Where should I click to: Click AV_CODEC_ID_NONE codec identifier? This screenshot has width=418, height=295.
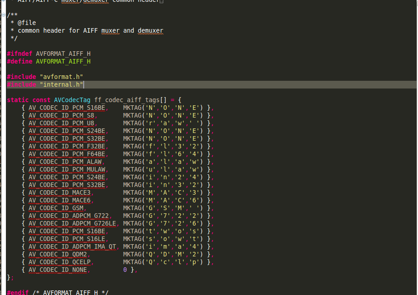coord(58,270)
